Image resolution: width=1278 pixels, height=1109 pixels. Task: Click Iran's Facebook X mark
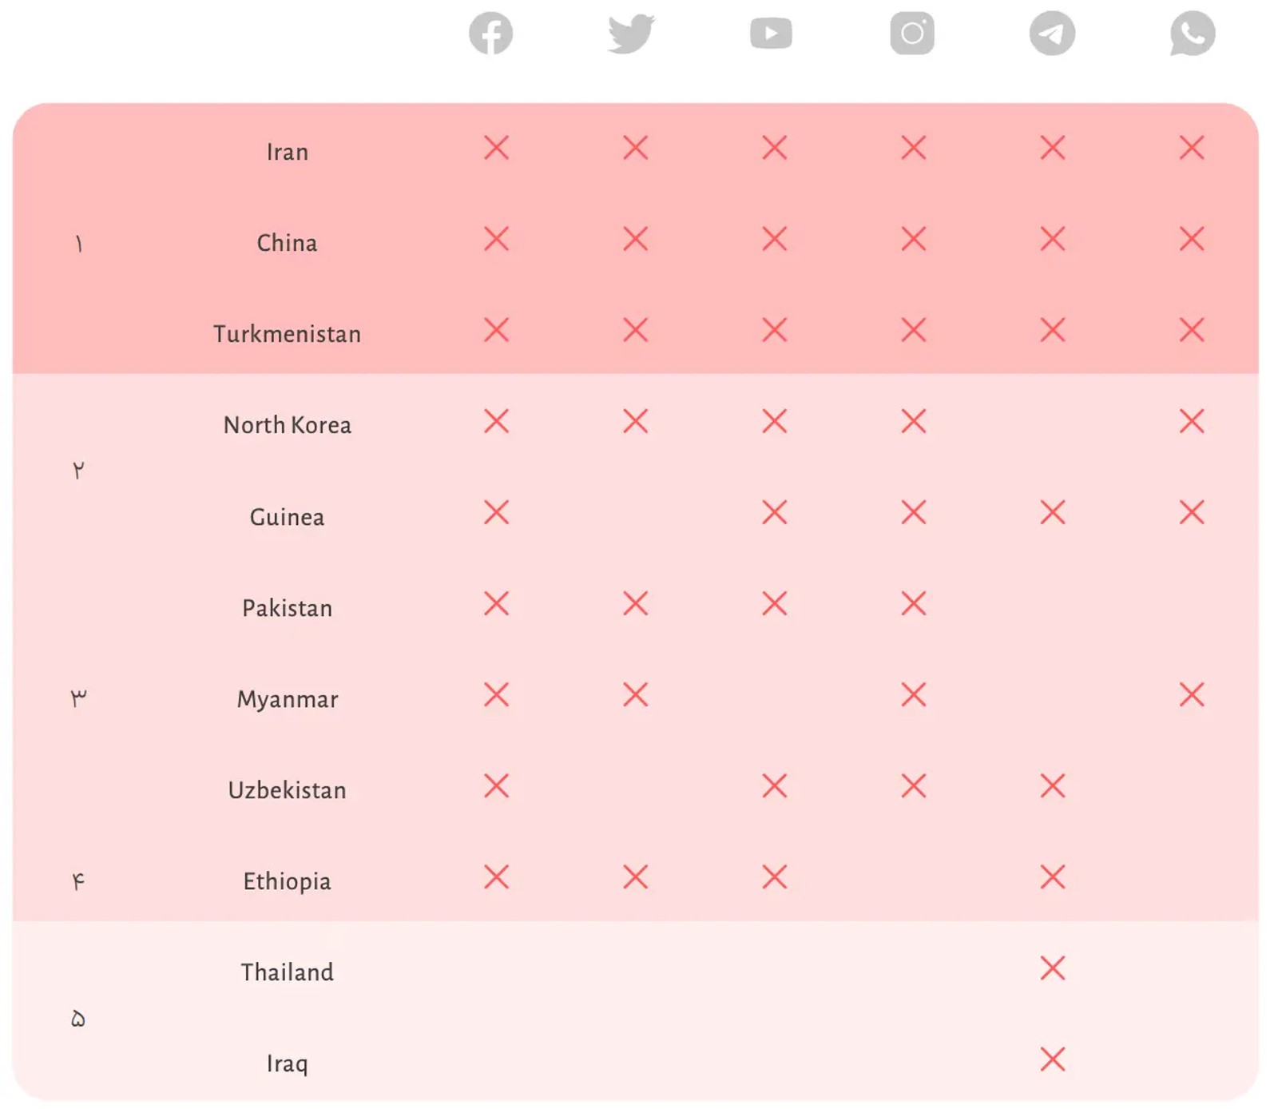point(496,148)
